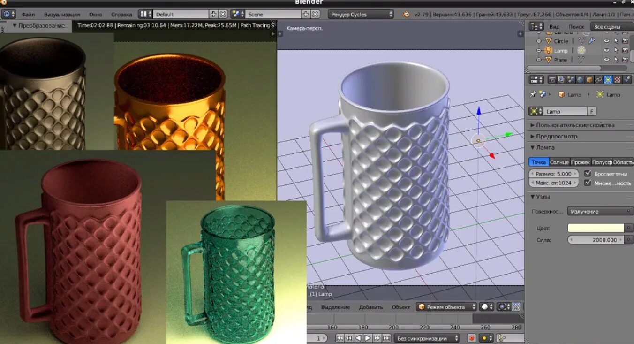Toggle renderability of Lamp
Viewport: 634px width, 344px height.
(x=625, y=50)
